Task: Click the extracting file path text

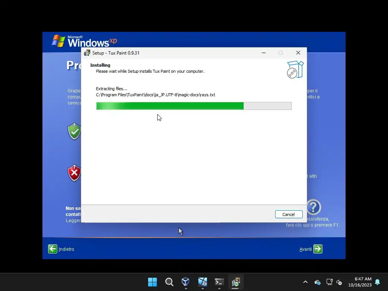Action: (x=155, y=95)
